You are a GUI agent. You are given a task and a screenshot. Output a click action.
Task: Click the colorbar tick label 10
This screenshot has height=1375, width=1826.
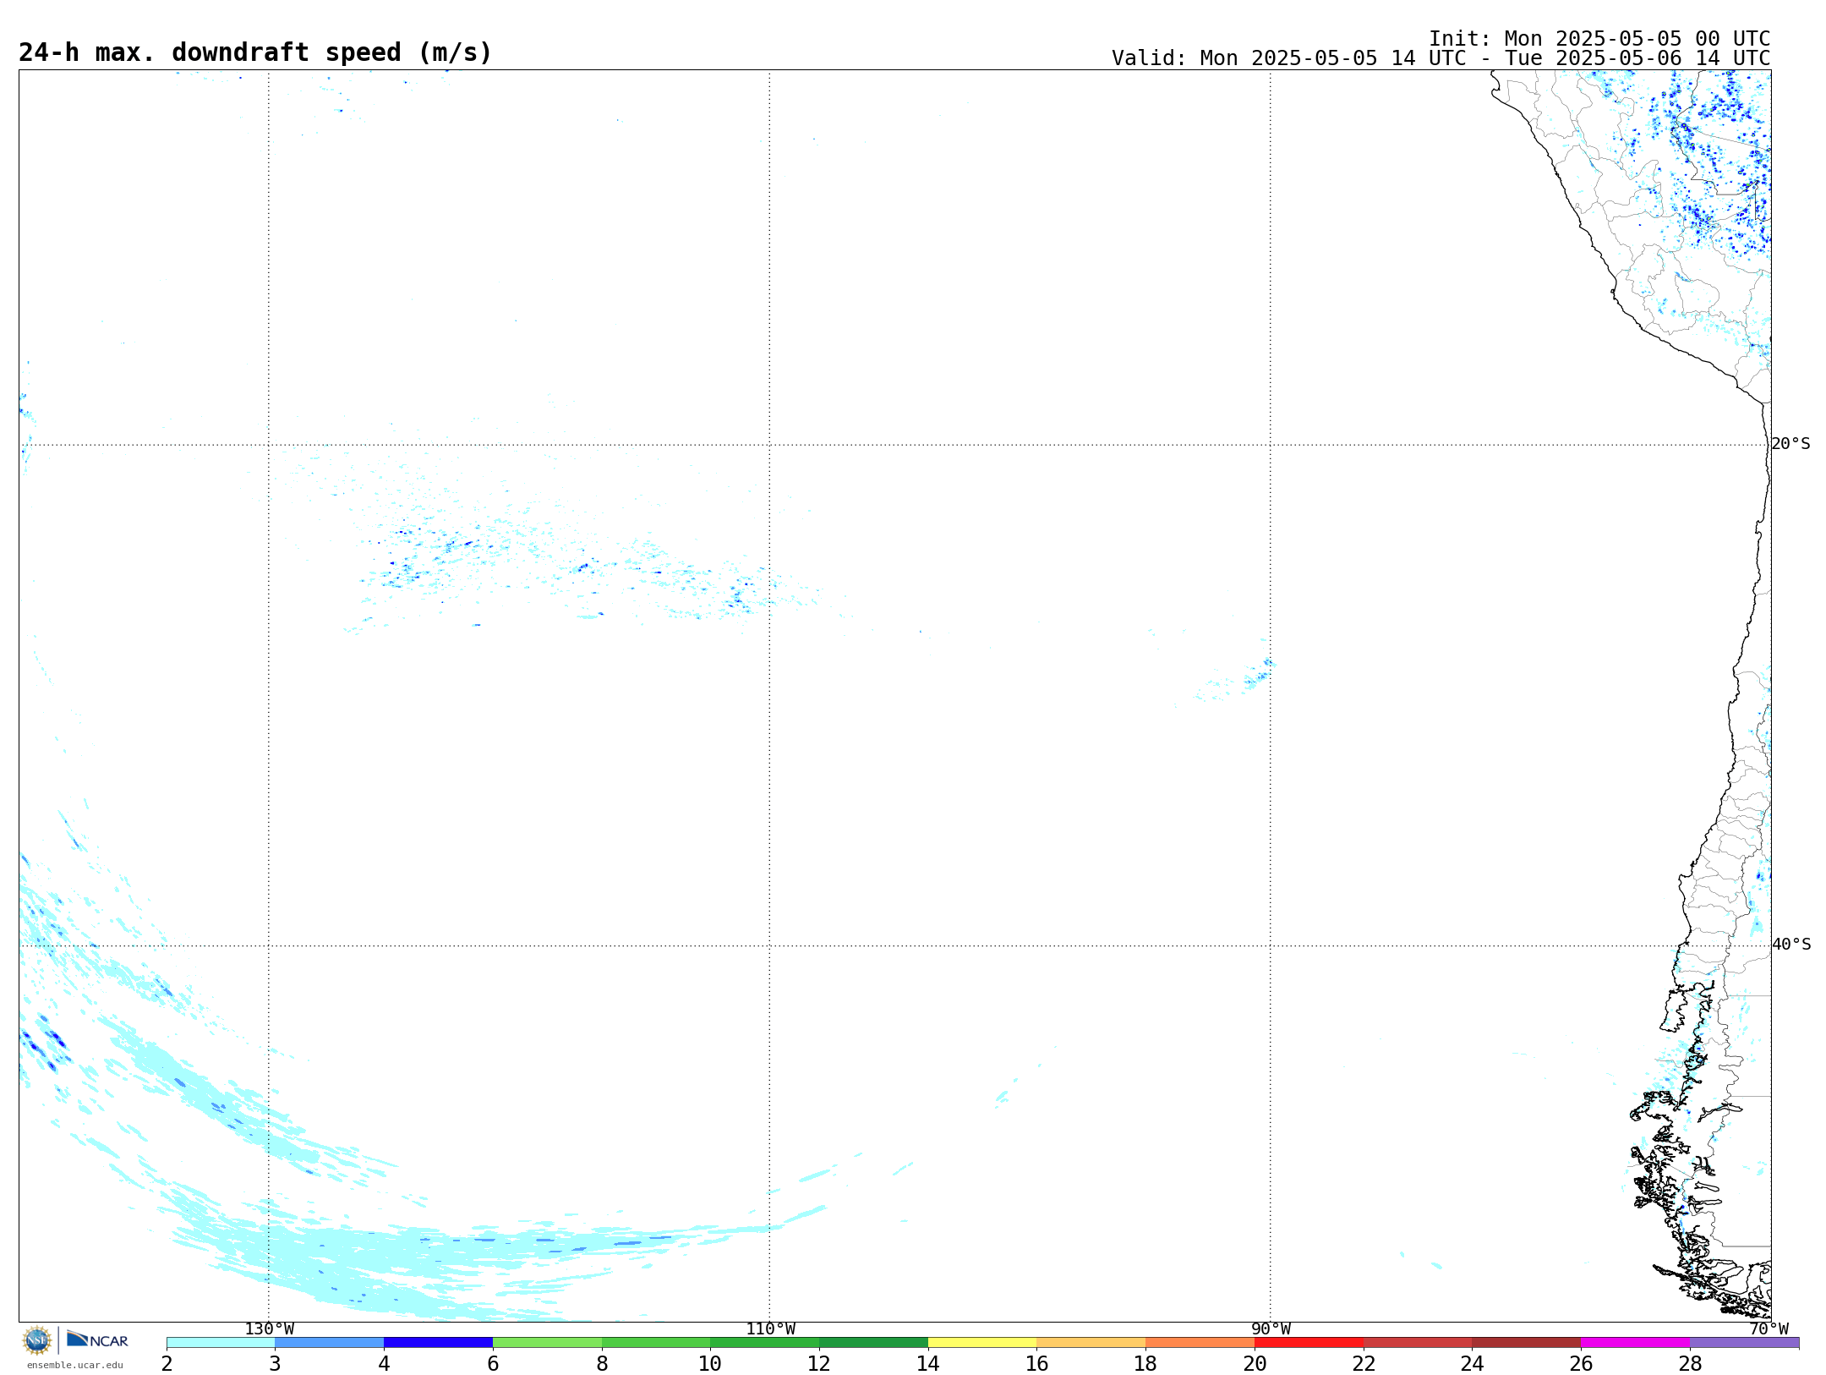(x=710, y=1364)
